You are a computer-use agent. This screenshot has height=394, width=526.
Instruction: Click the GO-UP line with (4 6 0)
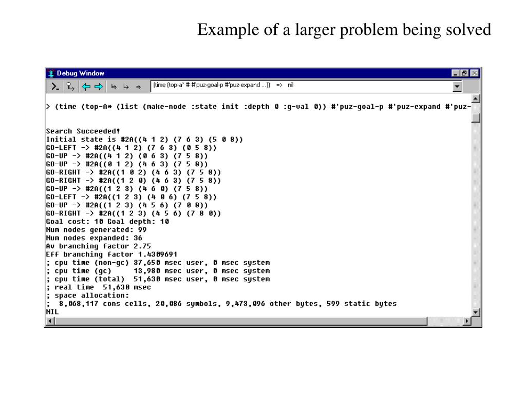pos(127,189)
